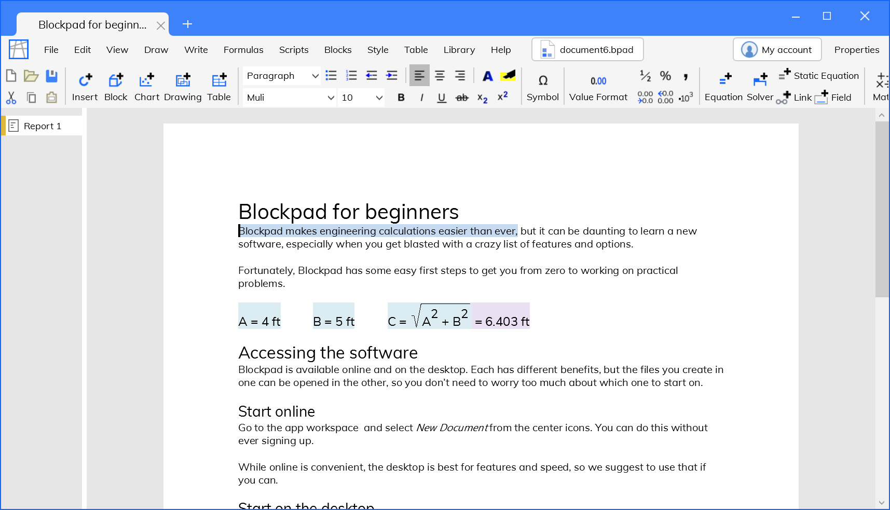Open Value Format options

[x=598, y=87]
